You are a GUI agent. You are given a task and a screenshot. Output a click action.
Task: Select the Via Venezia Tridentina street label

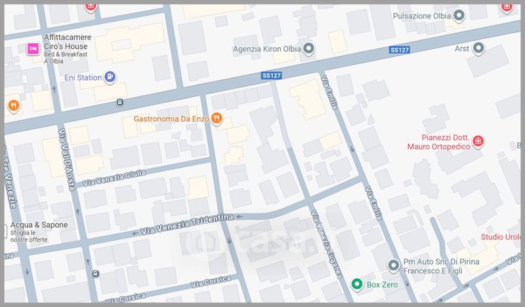[187, 225]
